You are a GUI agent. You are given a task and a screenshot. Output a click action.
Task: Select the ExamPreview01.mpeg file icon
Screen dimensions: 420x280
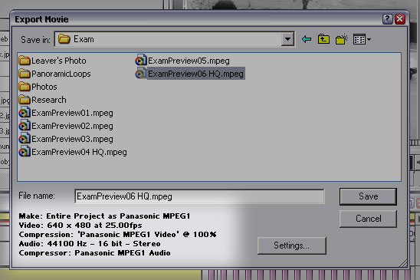click(x=25, y=113)
